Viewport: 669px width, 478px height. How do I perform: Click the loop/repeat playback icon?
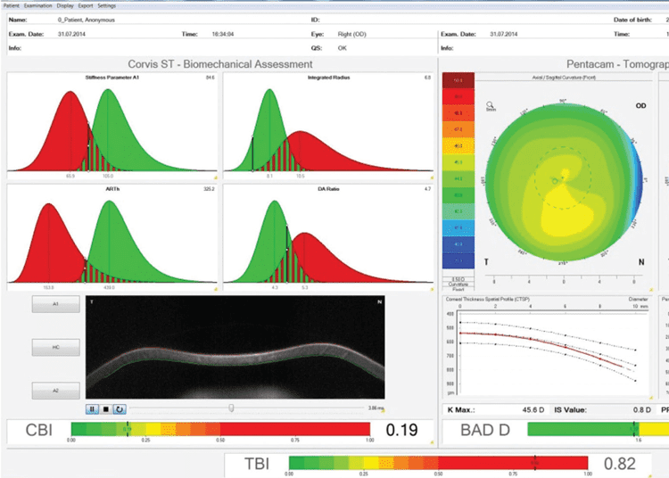pos(118,408)
